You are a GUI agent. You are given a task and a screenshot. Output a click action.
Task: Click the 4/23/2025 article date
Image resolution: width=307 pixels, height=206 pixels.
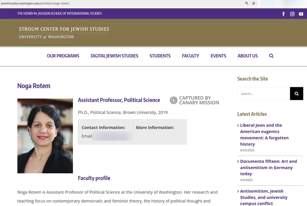(247, 150)
